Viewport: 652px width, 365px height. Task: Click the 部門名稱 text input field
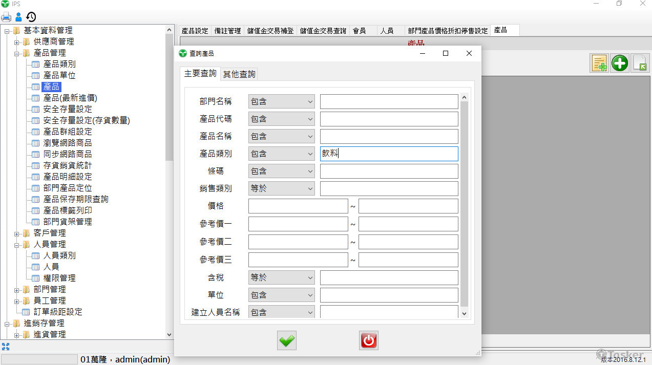tap(389, 101)
